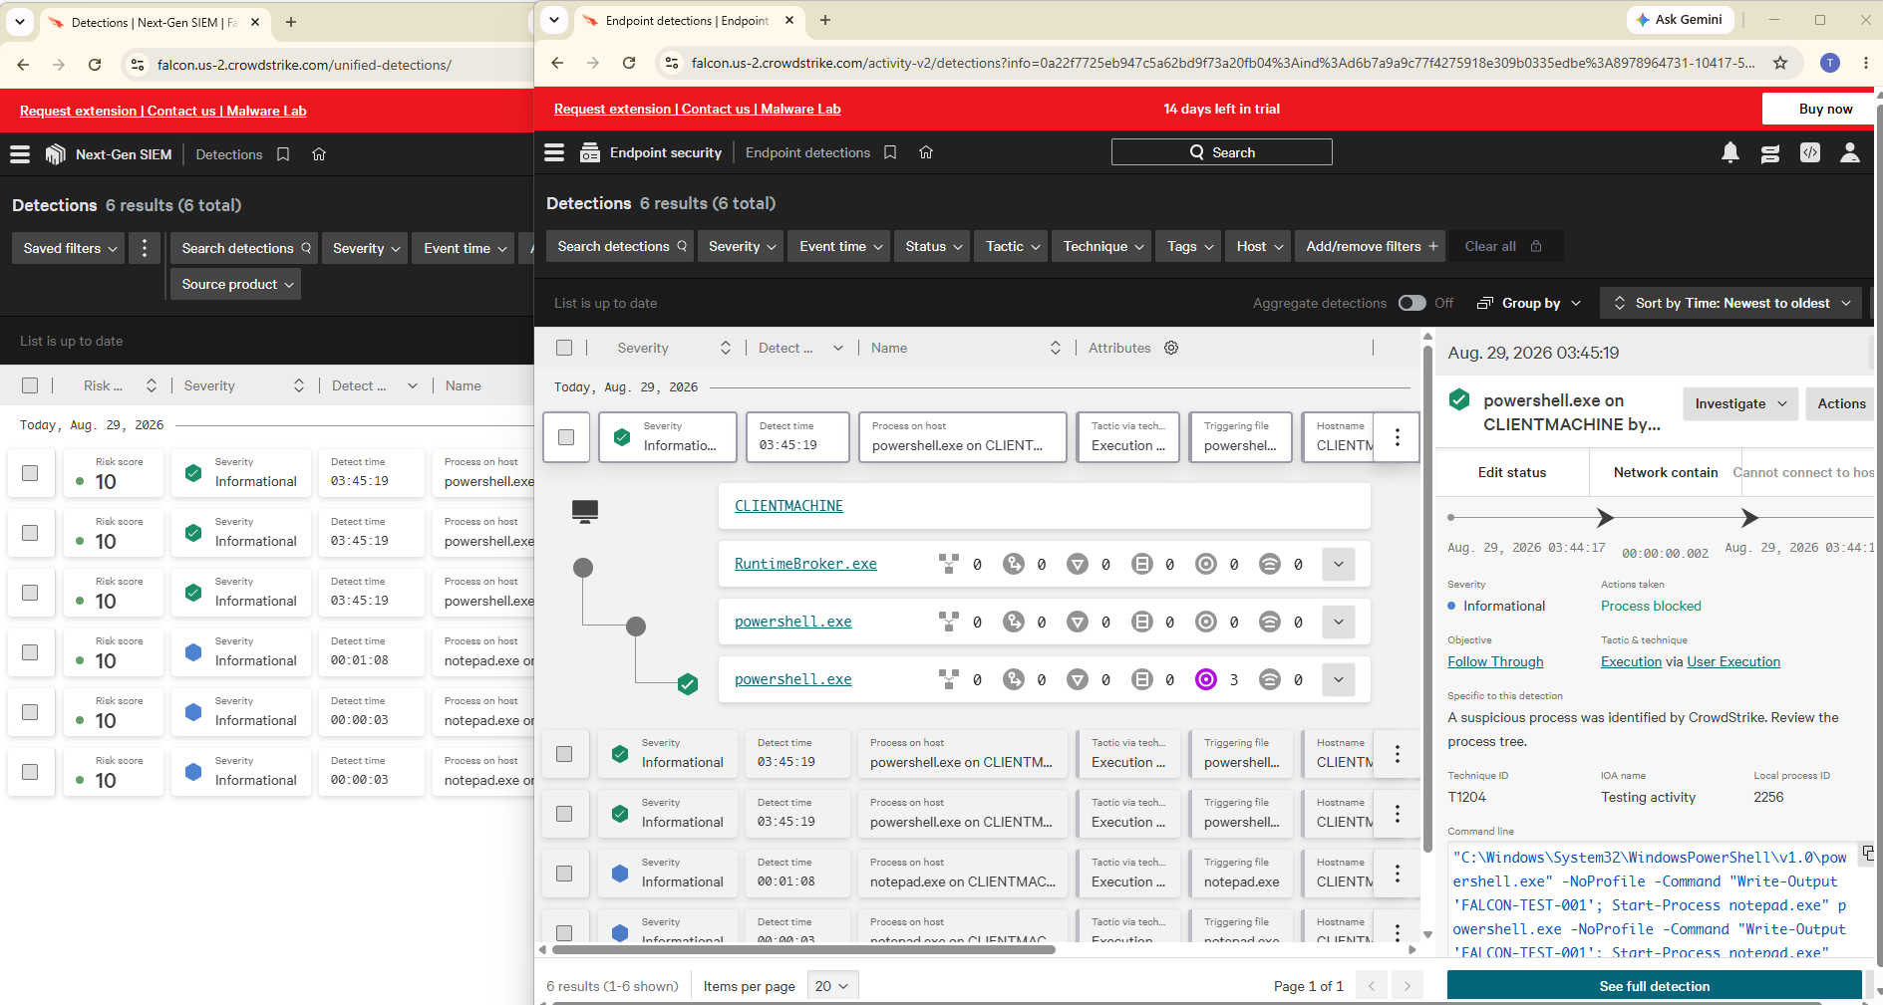Click Search detections box in Next-Gen SIEM
Image resolution: width=1883 pixels, height=1005 pixels.
[x=244, y=248]
